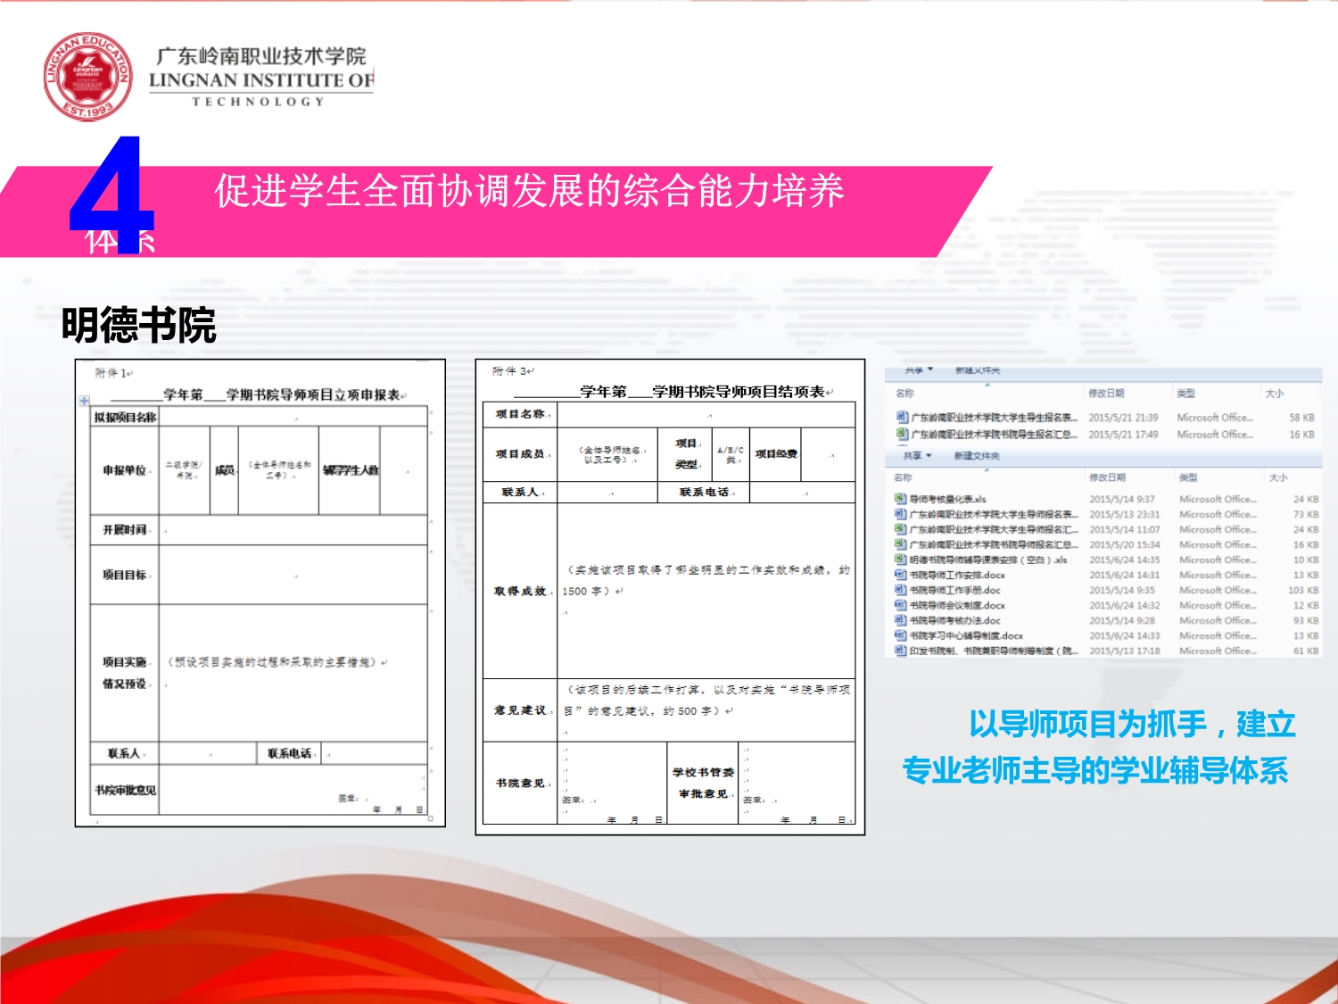Select the file 书院导师考核办法.doc
This screenshot has height=1004, width=1338.
954,621
